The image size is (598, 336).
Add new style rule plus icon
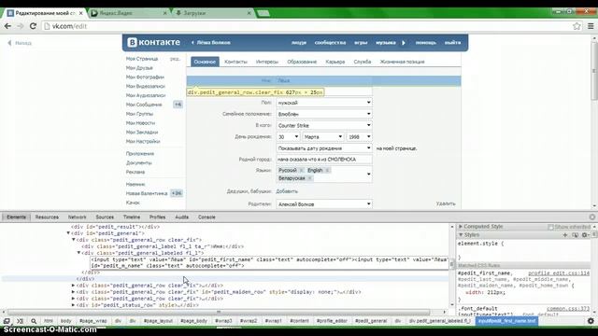point(565,235)
